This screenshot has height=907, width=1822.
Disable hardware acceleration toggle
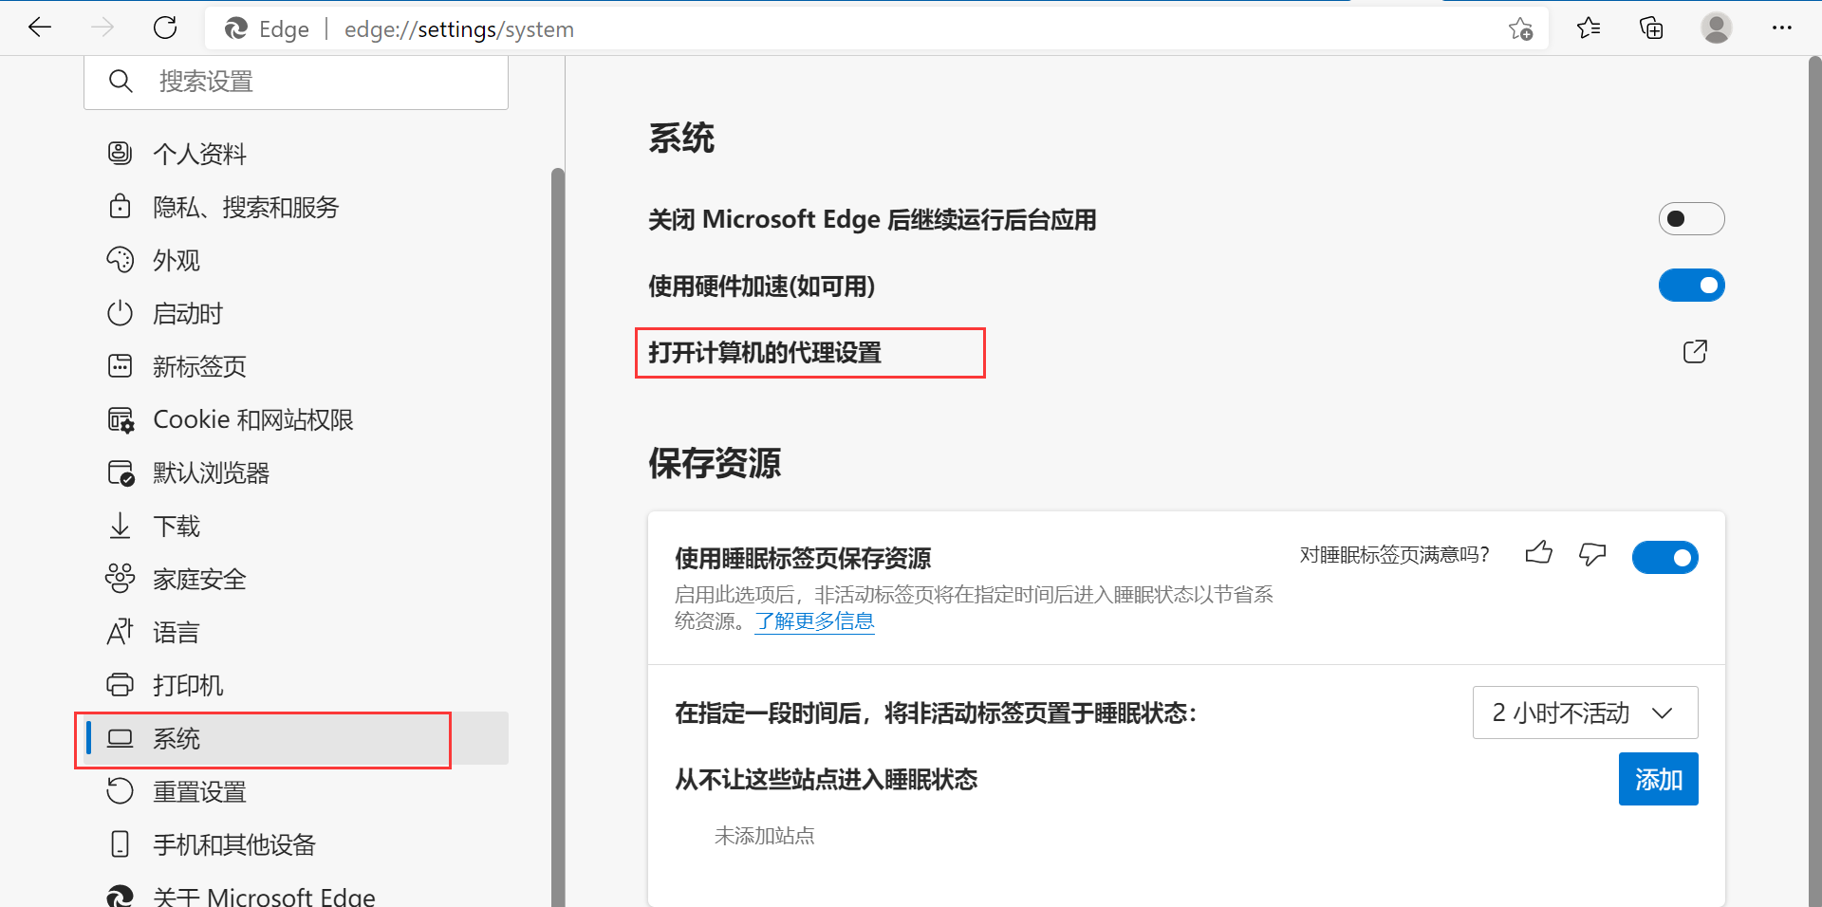point(1692,285)
